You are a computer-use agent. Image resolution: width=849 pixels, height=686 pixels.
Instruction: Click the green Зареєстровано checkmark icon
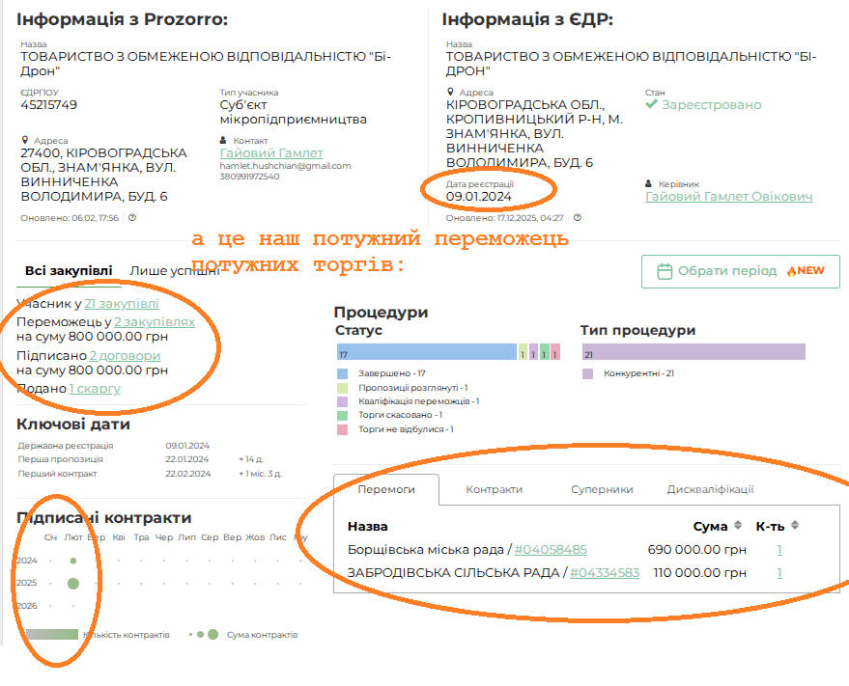point(652,104)
